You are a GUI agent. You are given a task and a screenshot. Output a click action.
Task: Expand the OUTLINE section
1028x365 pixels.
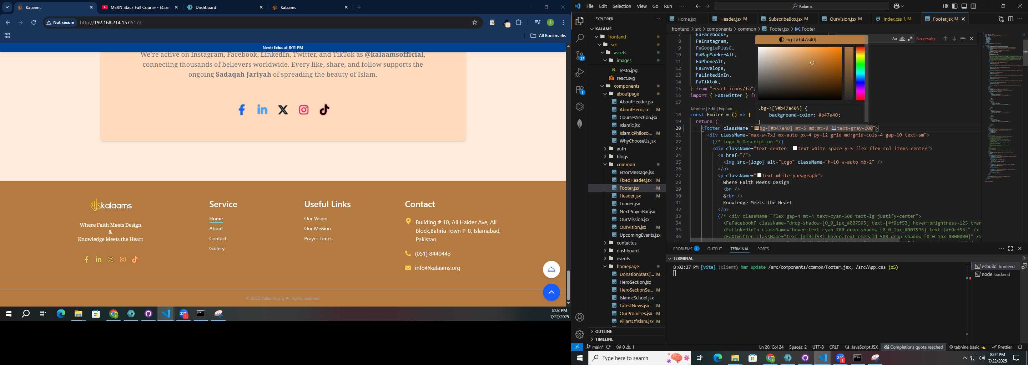(603, 331)
